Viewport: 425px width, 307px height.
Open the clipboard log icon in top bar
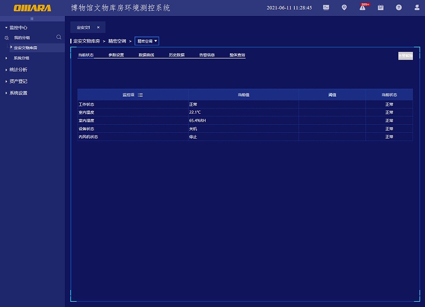[x=381, y=7]
